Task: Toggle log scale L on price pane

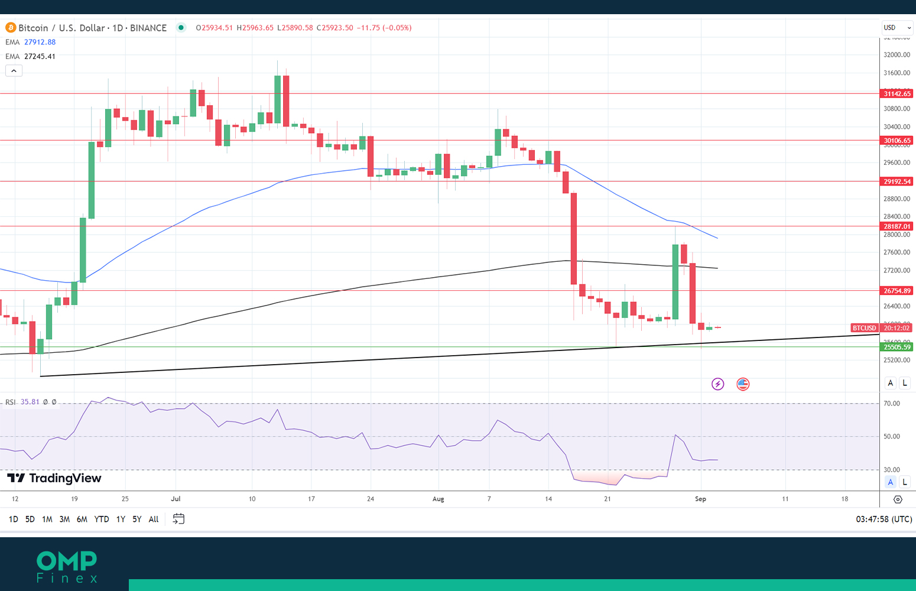Action: click(905, 383)
